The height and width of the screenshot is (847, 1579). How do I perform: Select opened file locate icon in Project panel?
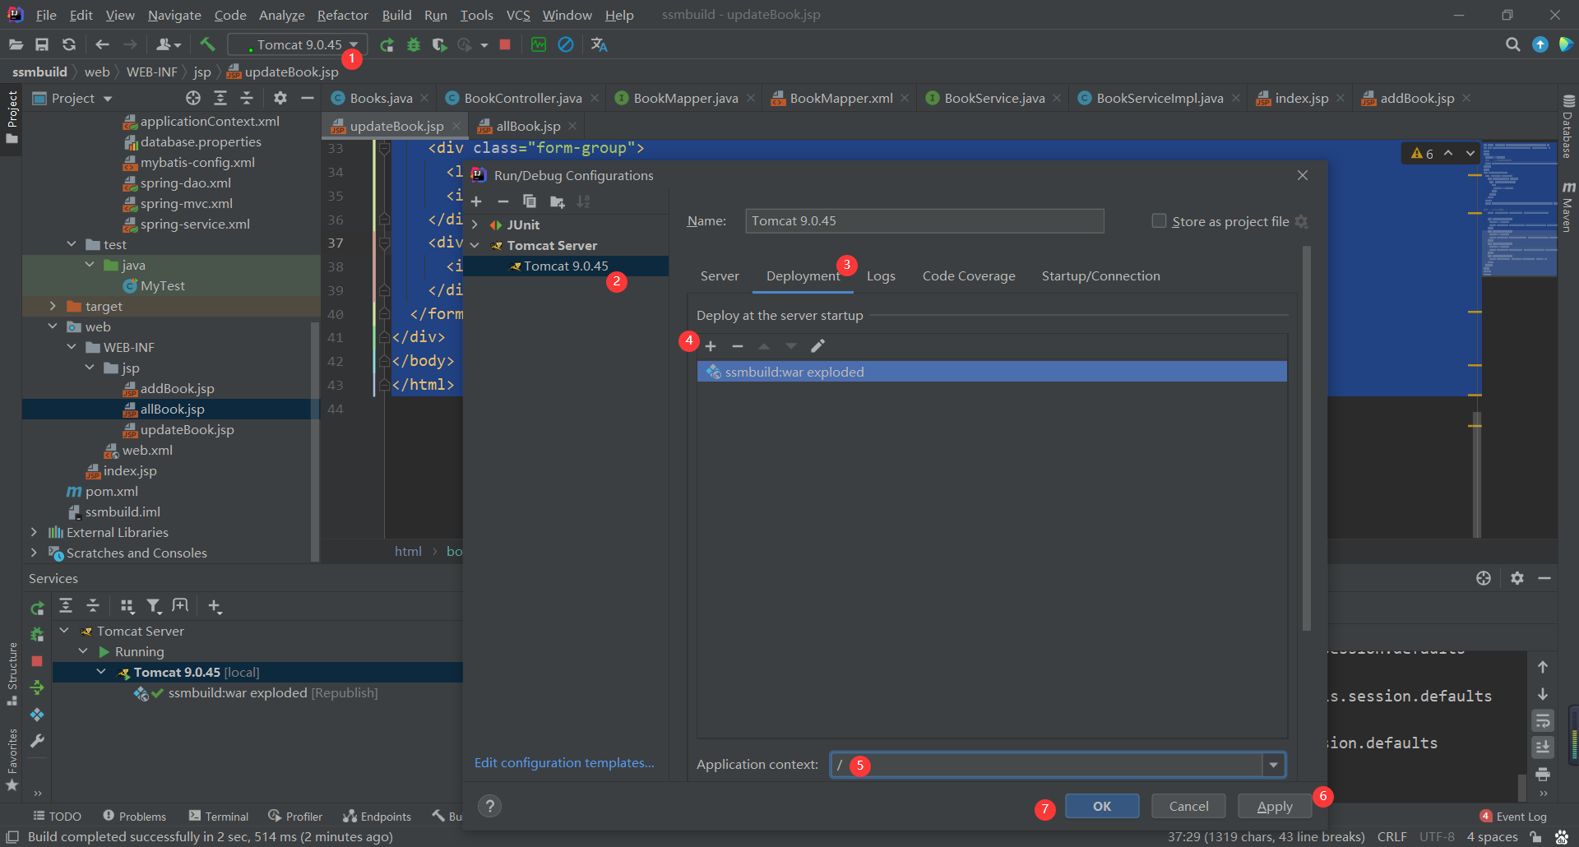coord(193,98)
